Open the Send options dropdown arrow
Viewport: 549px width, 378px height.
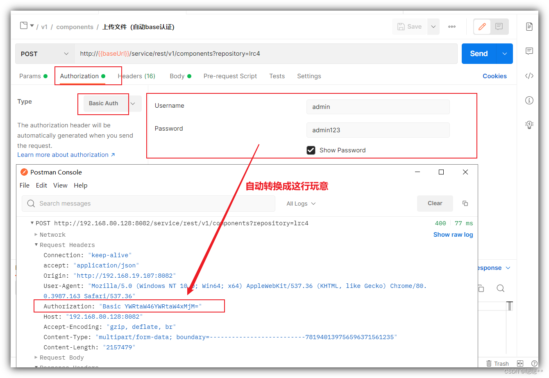click(505, 54)
